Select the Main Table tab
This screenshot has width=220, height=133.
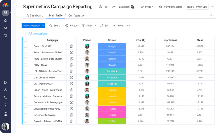[56, 15]
